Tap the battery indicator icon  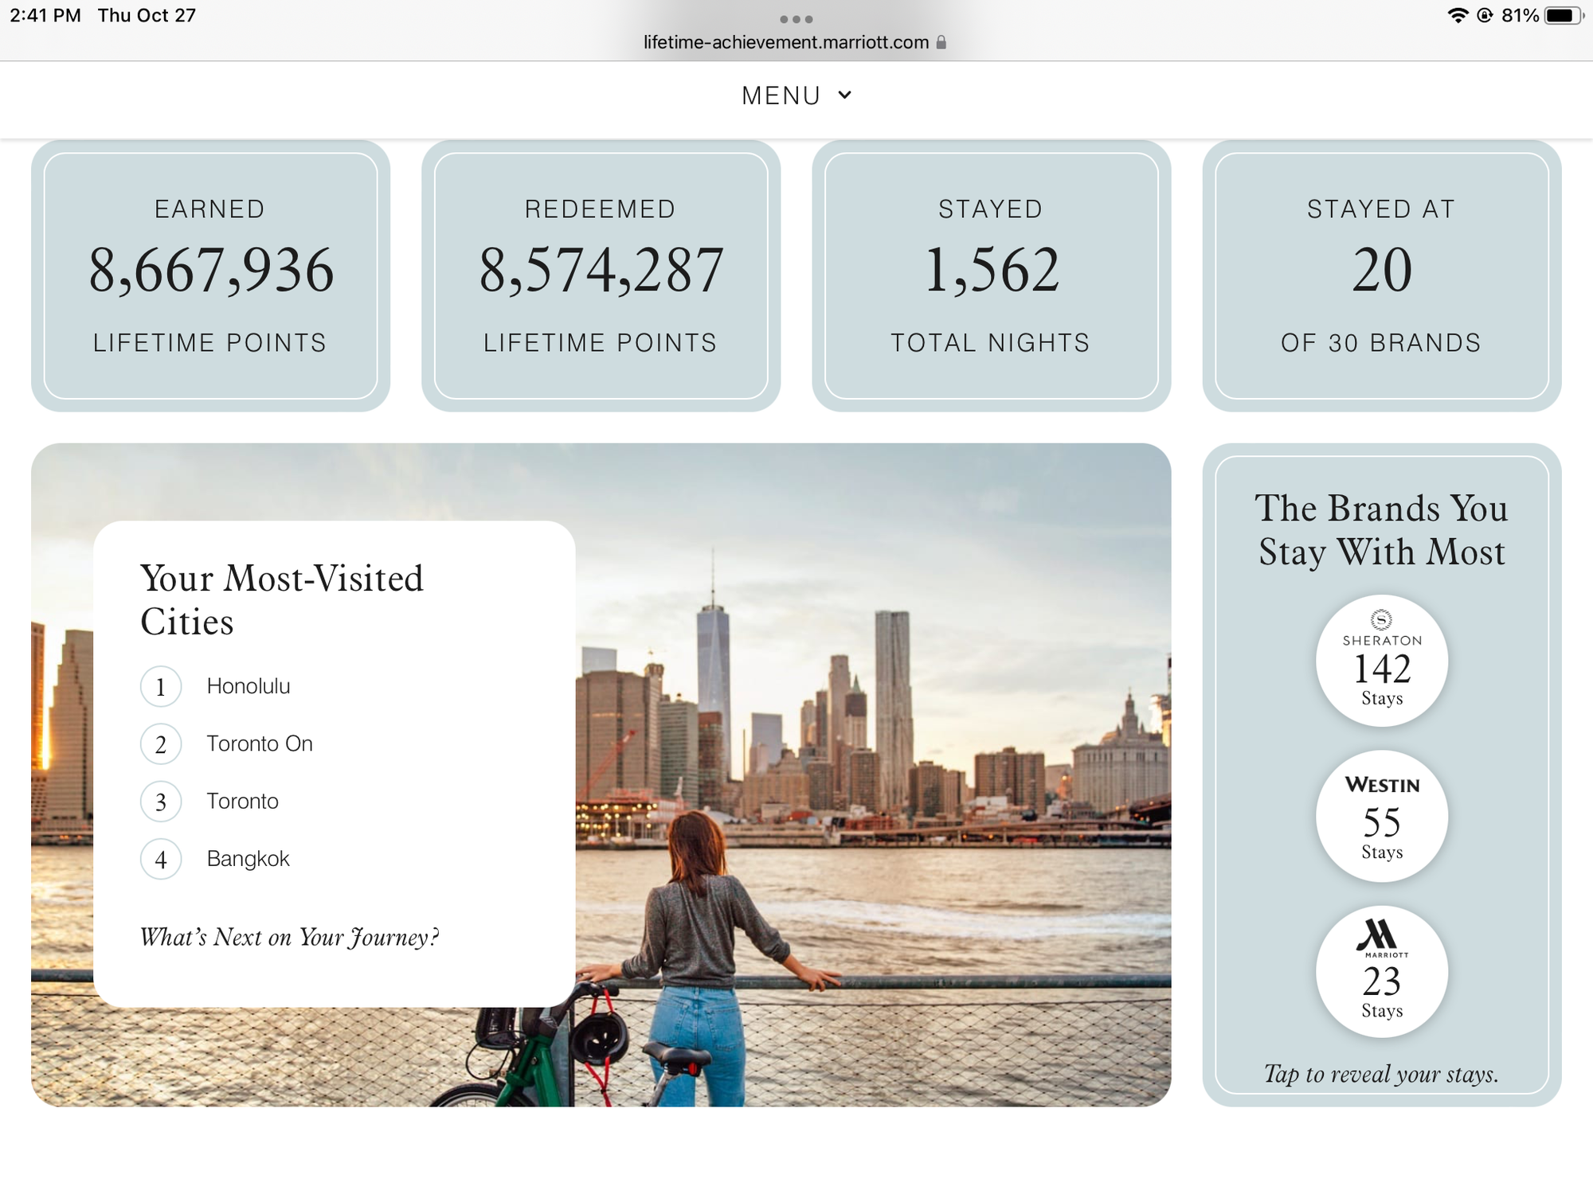1562,15
